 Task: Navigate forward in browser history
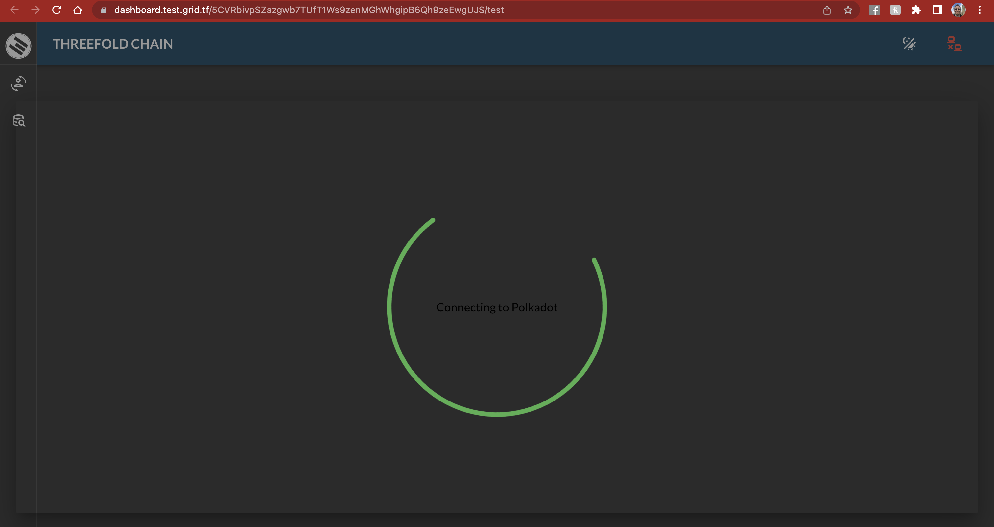point(35,10)
